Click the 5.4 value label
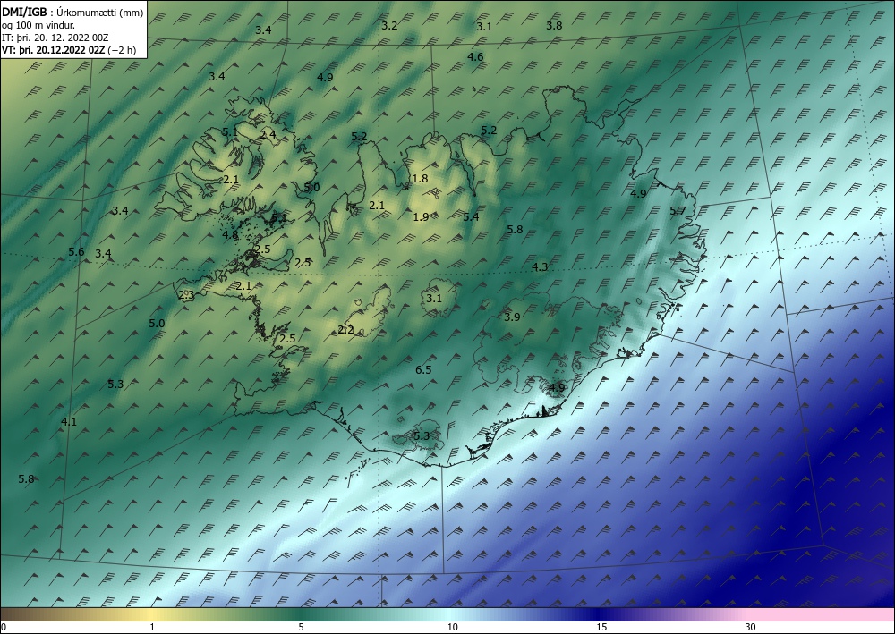Viewport: 895px width, 634px height. pyautogui.click(x=471, y=217)
